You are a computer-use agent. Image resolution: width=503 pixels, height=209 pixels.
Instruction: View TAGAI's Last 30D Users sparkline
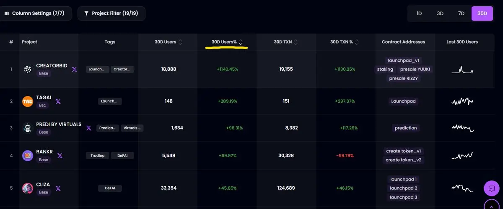[462, 101]
